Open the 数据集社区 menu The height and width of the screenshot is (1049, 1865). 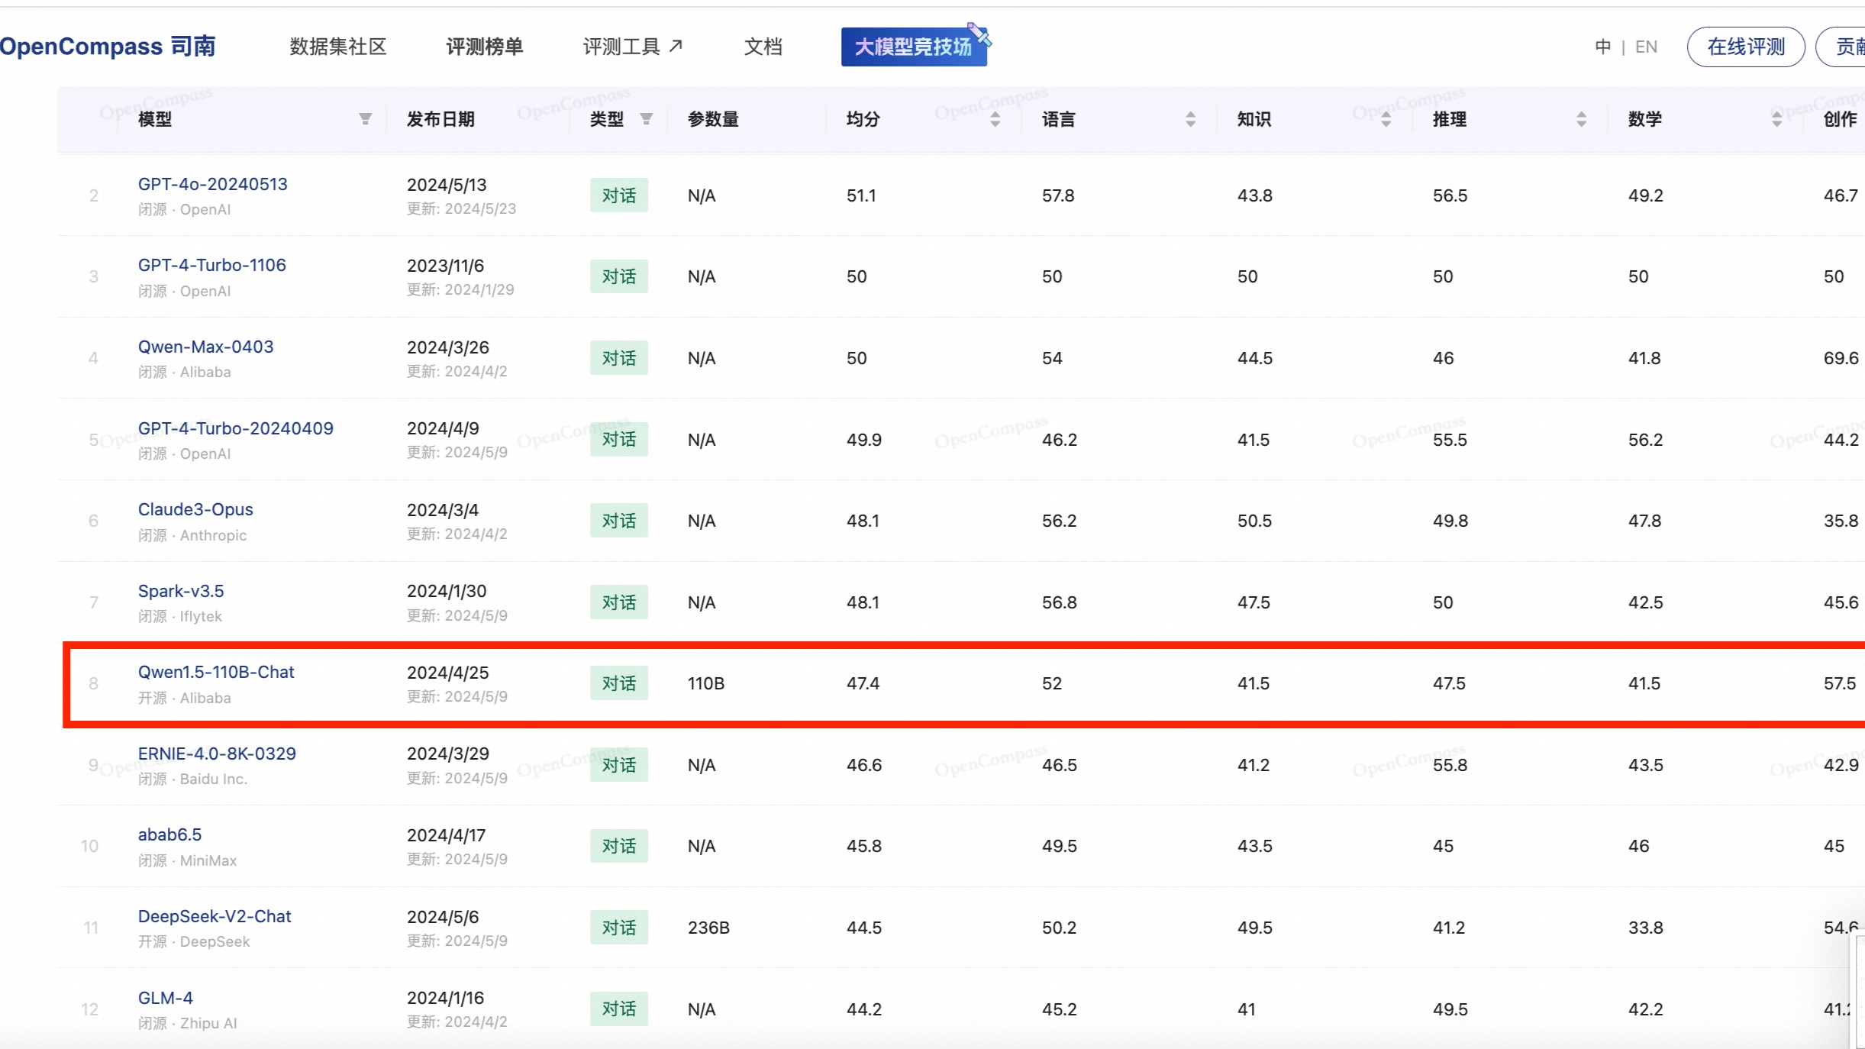click(338, 47)
